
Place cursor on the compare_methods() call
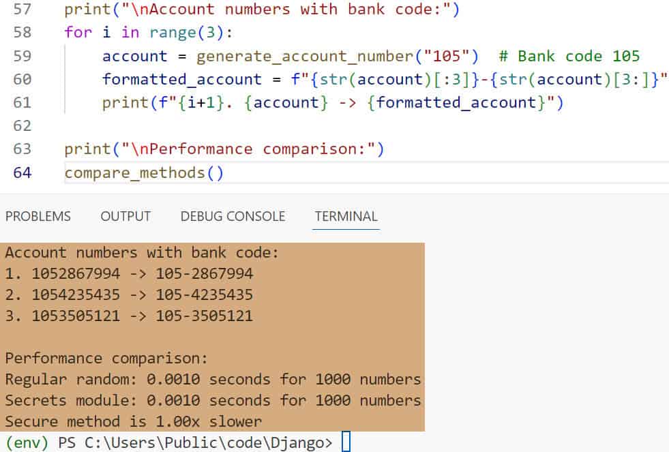pos(144,172)
